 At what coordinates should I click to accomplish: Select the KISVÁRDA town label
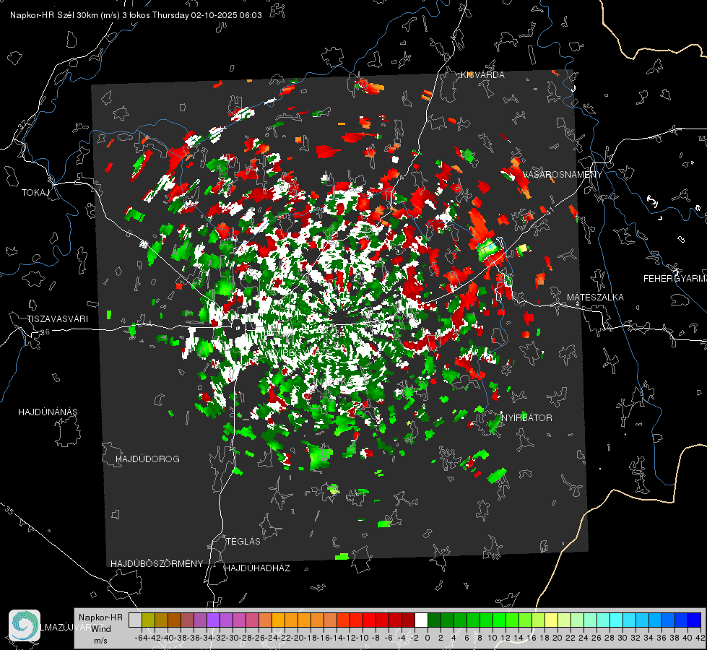coord(483,74)
